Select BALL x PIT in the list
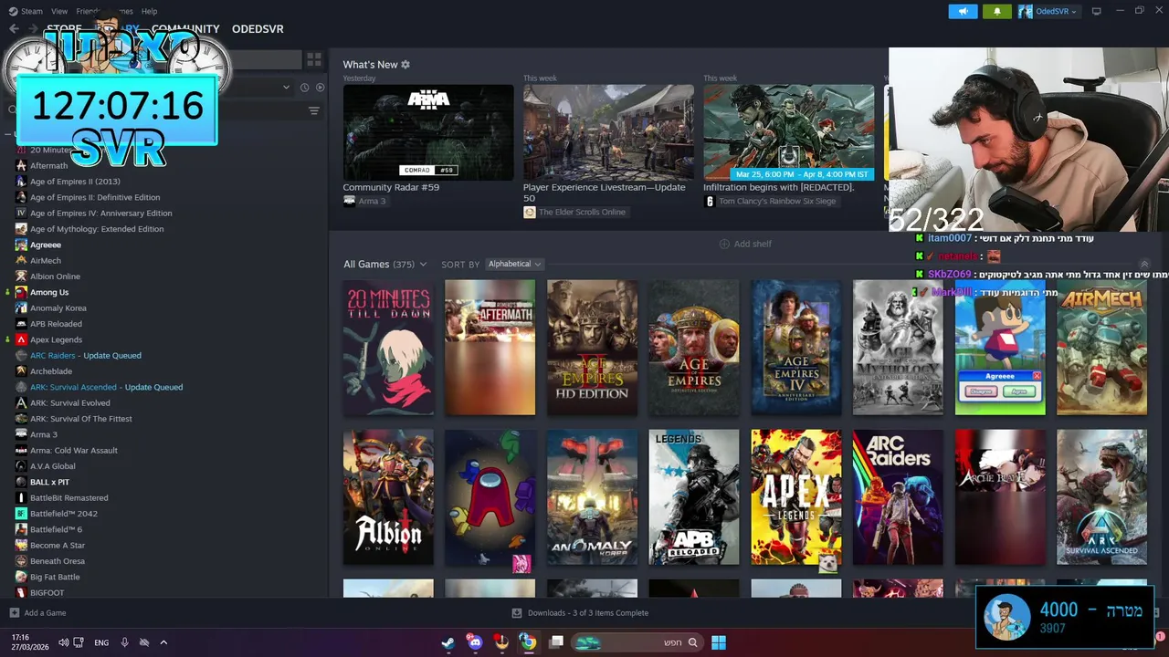The image size is (1169, 657). (x=49, y=482)
